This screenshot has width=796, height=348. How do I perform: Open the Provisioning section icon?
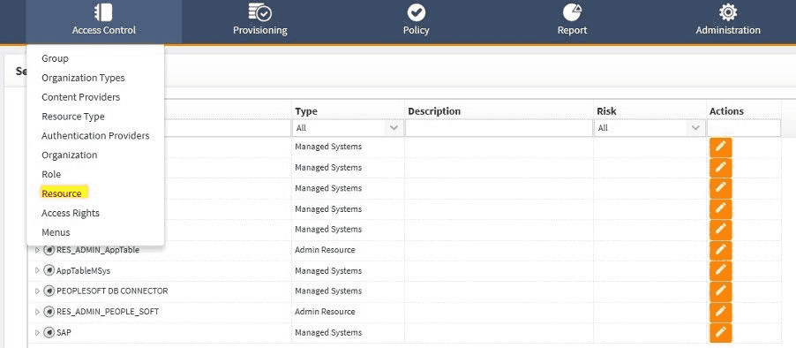click(x=260, y=11)
